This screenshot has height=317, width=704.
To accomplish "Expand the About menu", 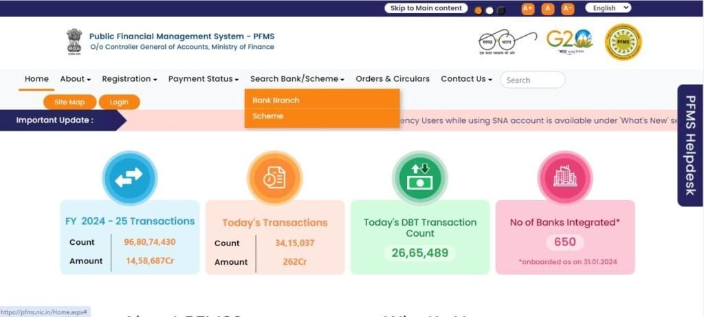I will pyautogui.click(x=76, y=79).
